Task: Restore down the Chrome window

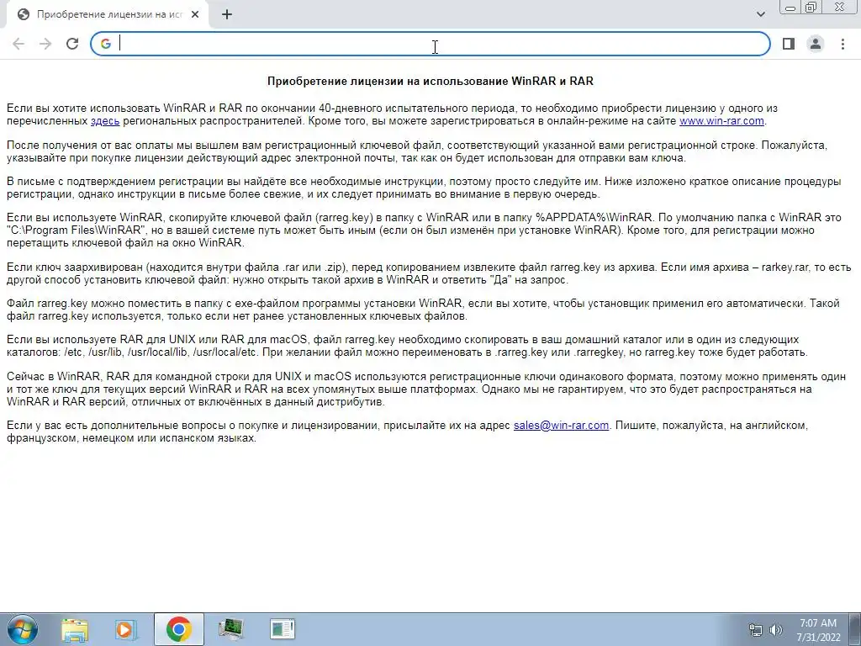Action: click(811, 8)
